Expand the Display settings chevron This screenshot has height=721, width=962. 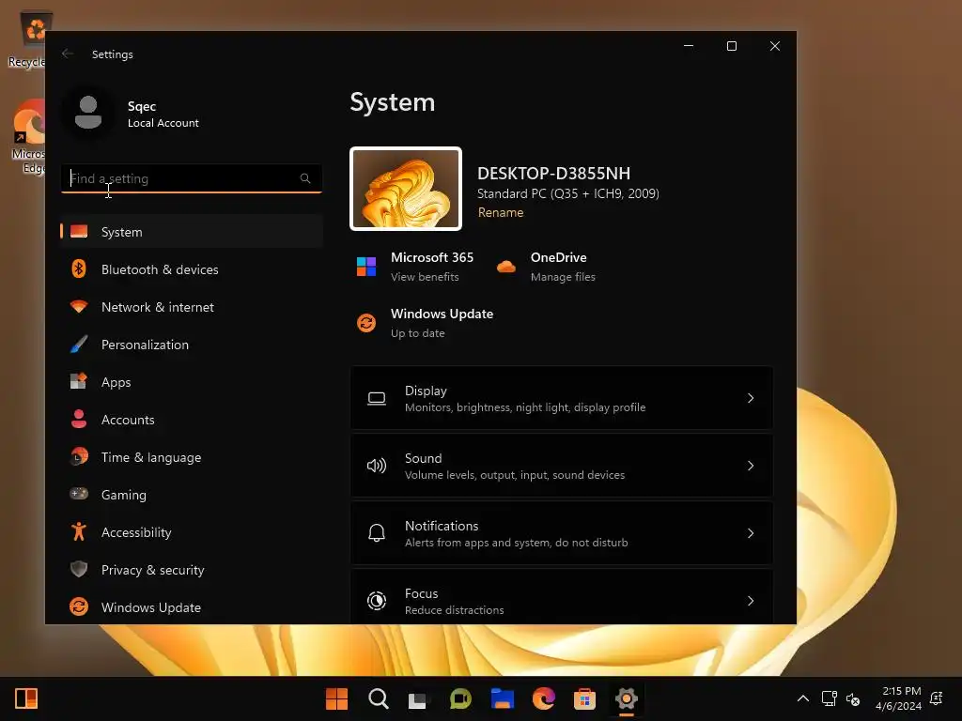tap(751, 398)
